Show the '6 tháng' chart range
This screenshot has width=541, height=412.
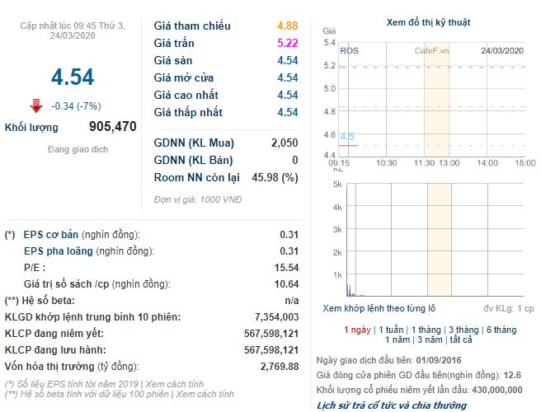(501, 330)
